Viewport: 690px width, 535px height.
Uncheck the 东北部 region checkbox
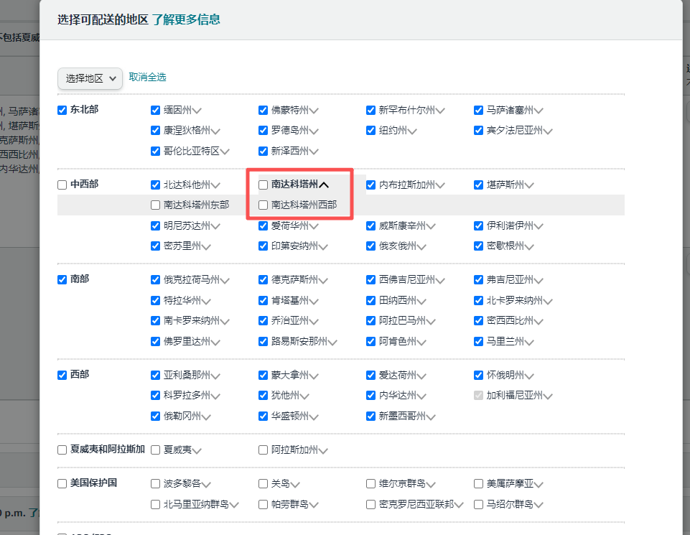point(62,111)
